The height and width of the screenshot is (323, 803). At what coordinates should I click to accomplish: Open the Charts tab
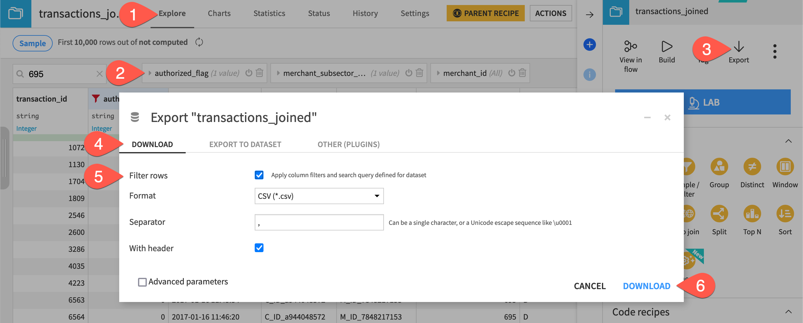coord(219,13)
